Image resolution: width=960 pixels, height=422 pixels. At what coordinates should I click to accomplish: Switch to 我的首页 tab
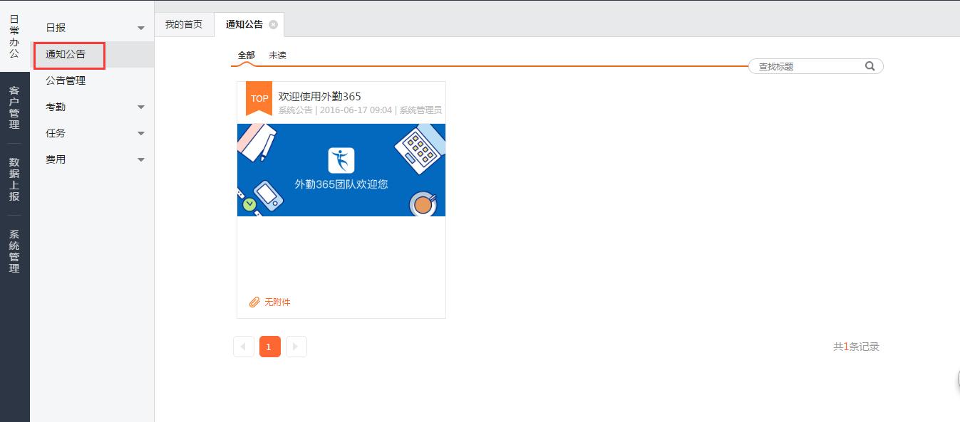pyautogui.click(x=184, y=24)
